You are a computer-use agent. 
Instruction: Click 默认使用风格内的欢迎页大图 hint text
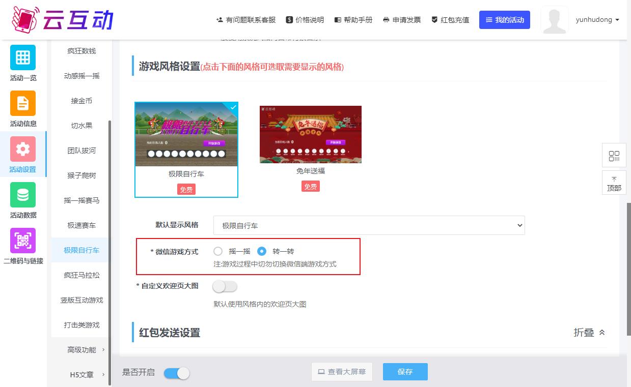tap(260, 305)
